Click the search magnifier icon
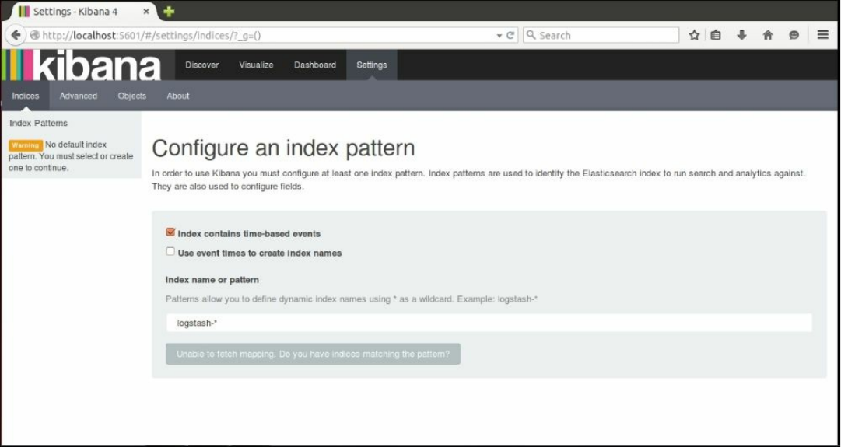This screenshot has height=447, width=841. [x=531, y=36]
